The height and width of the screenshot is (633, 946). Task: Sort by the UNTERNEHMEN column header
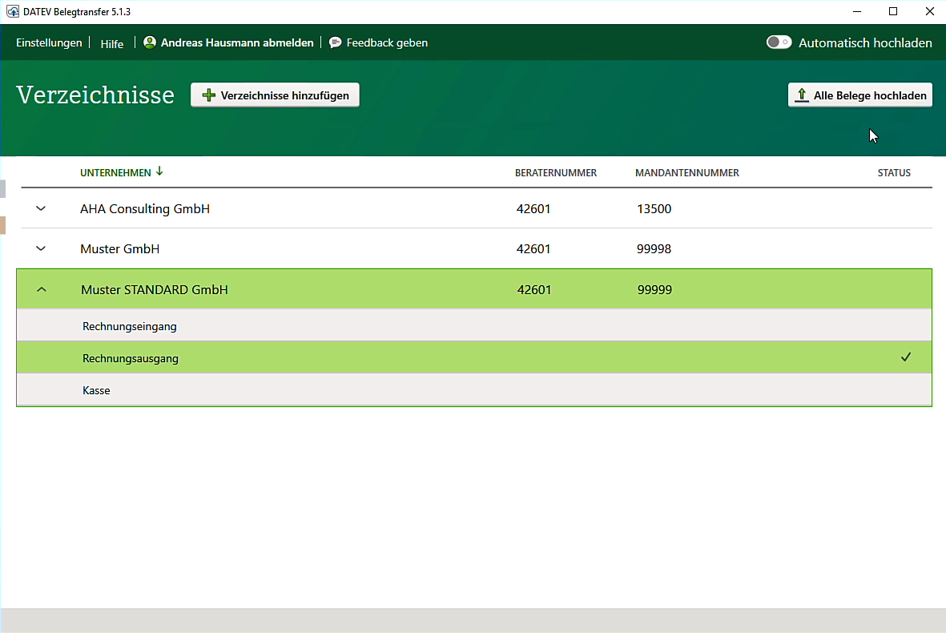pos(115,172)
